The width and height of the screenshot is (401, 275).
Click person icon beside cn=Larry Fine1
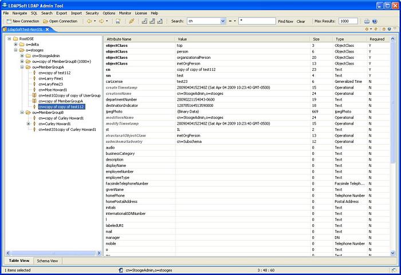pos(34,78)
